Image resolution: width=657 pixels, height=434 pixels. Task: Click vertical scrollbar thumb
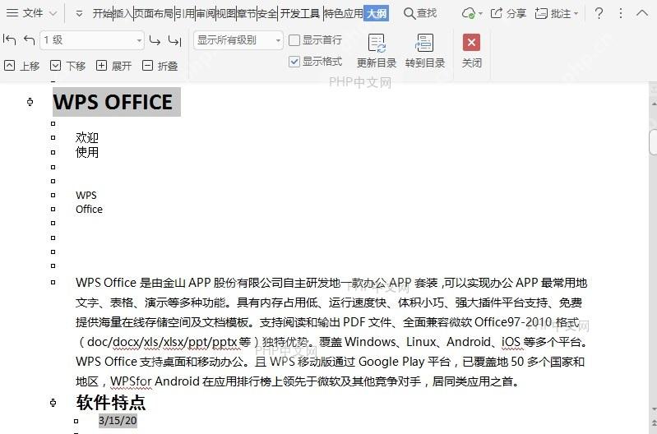(653, 142)
